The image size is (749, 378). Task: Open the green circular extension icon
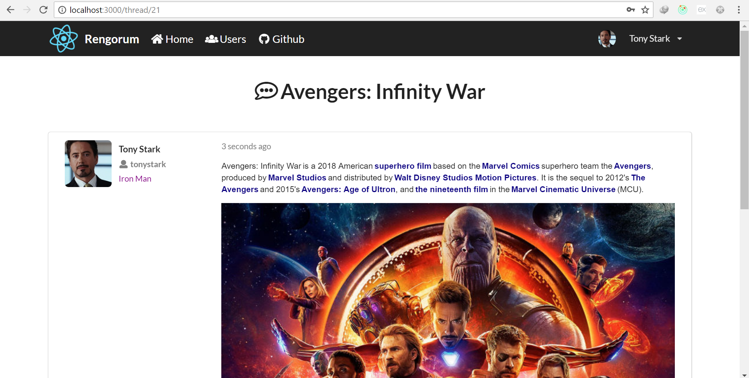coord(683,10)
